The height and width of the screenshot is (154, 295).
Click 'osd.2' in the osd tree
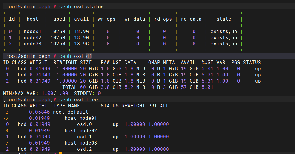84,149
